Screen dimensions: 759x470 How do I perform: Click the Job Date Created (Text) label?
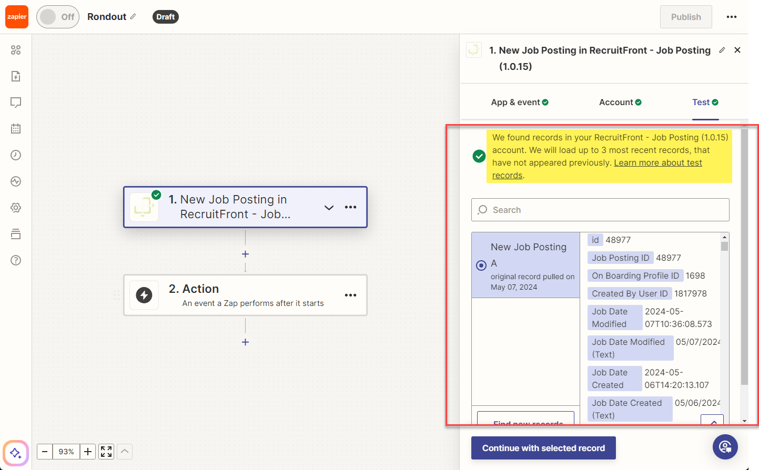coord(630,409)
